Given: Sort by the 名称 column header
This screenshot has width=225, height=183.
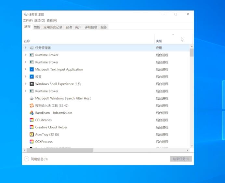Looking at the screenshot, I should (x=88, y=39).
